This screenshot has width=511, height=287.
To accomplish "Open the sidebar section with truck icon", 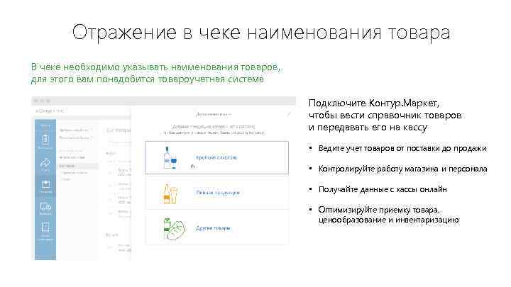I will (x=45, y=207).
